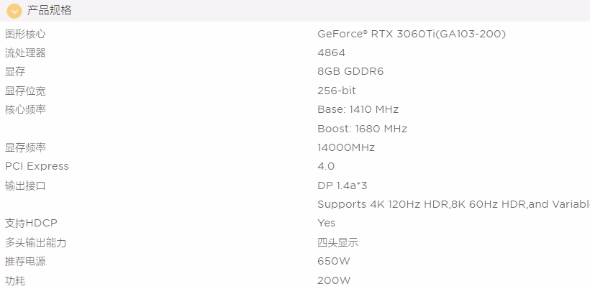Click the Boost: 1680 MHz text

tap(362, 129)
